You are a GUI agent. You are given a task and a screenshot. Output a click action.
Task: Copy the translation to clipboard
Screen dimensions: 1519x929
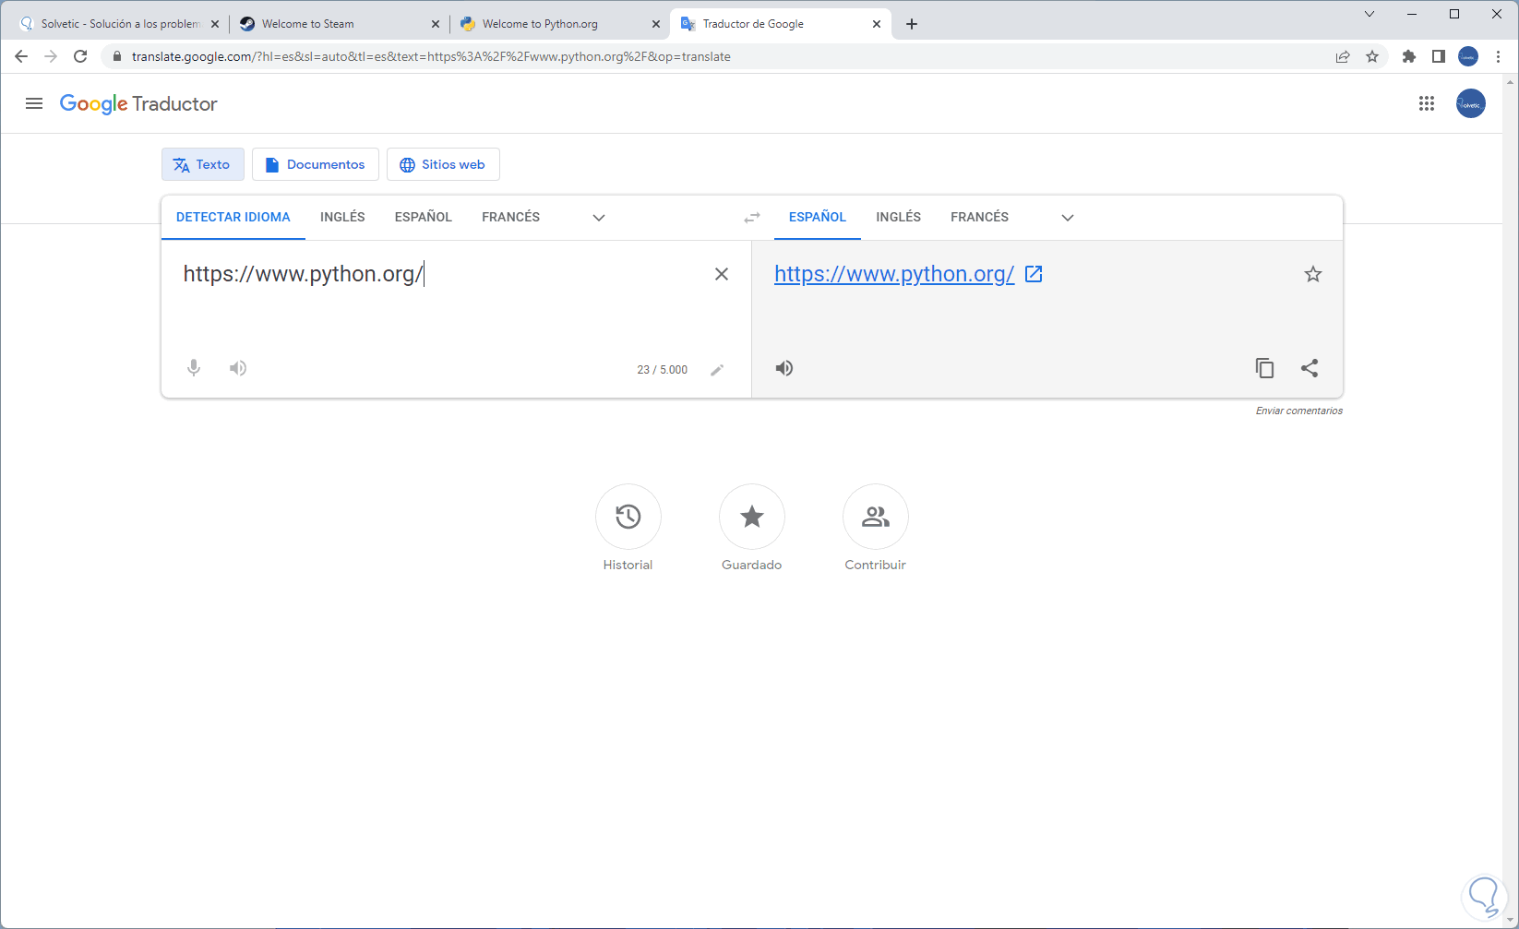coord(1264,368)
